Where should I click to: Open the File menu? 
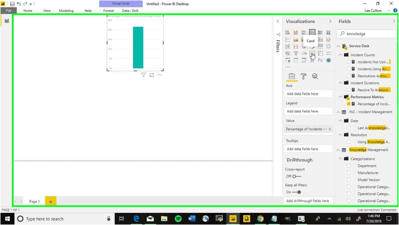point(9,11)
